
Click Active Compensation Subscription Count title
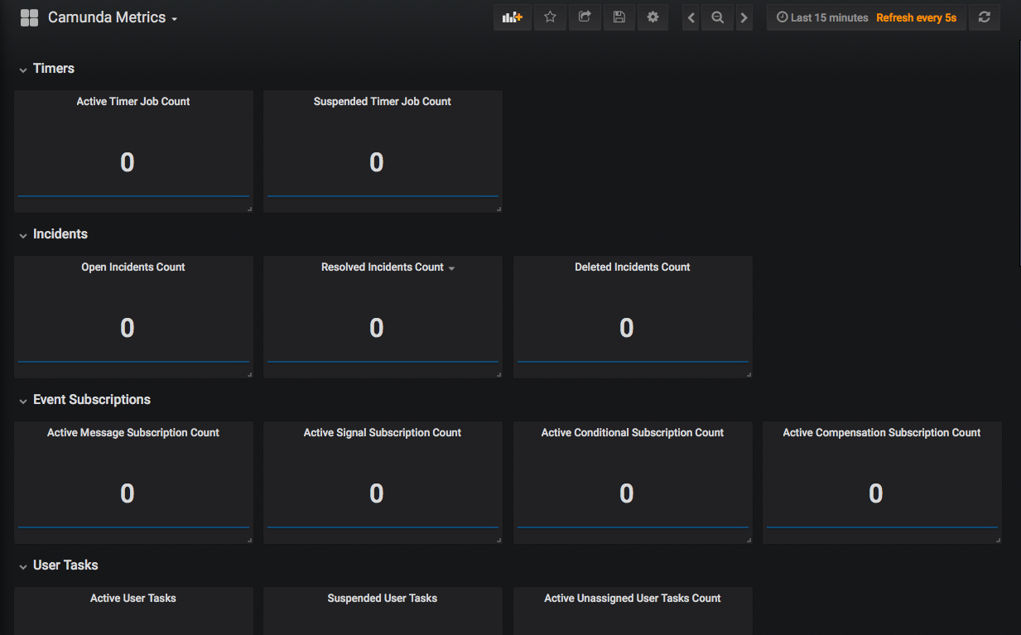pos(882,432)
